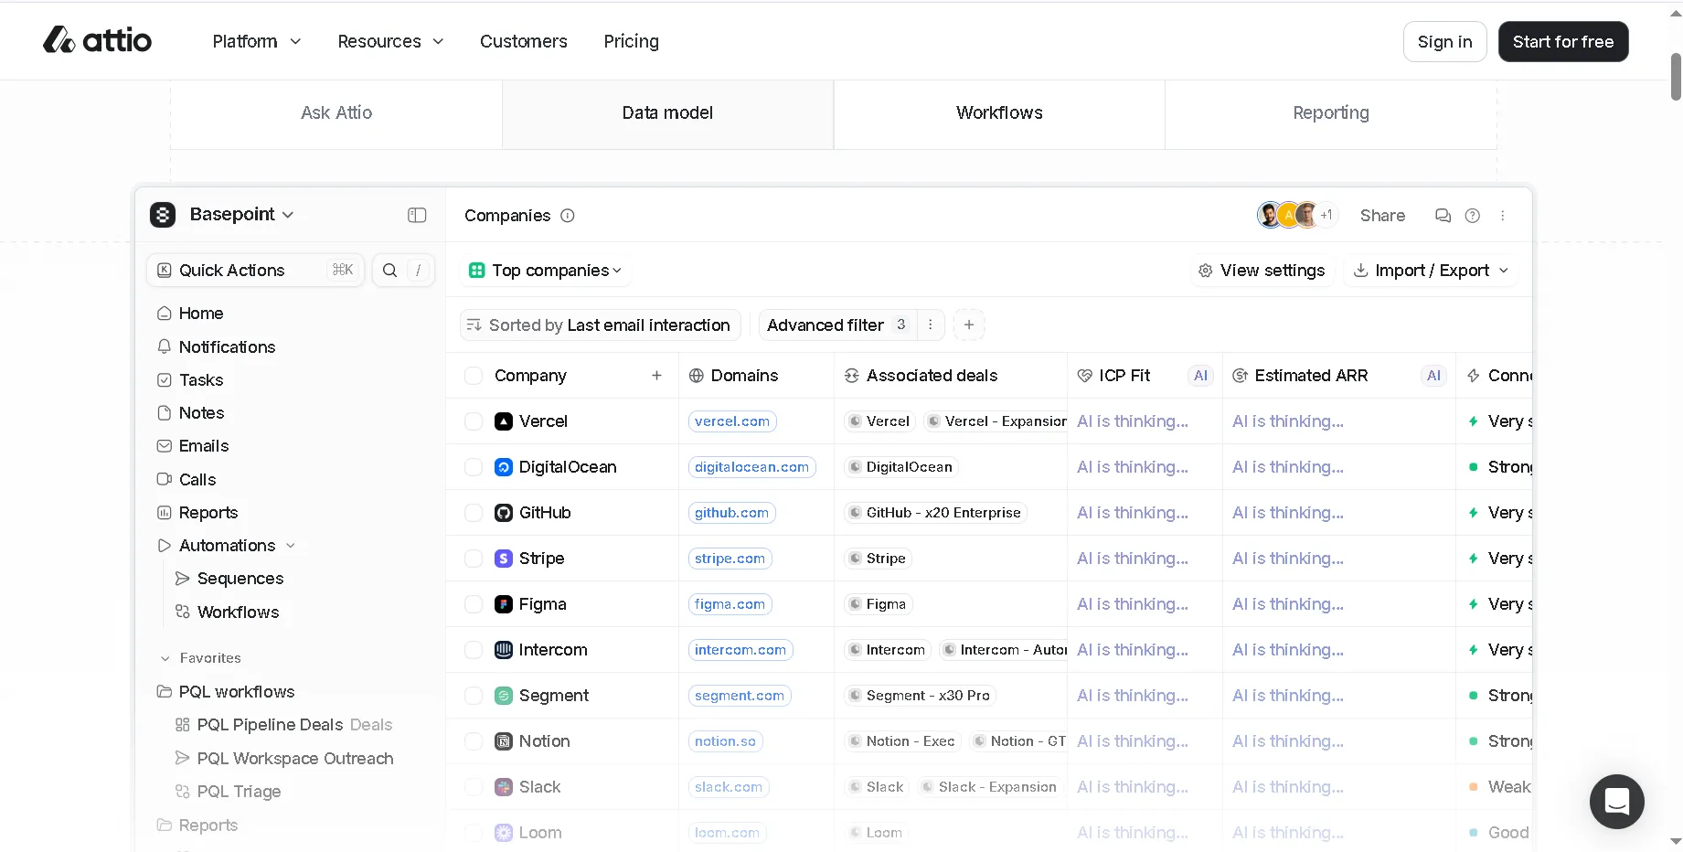Expand the Resources menu
The width and height of the screenshot is (1683, 852).
point(390,41)
